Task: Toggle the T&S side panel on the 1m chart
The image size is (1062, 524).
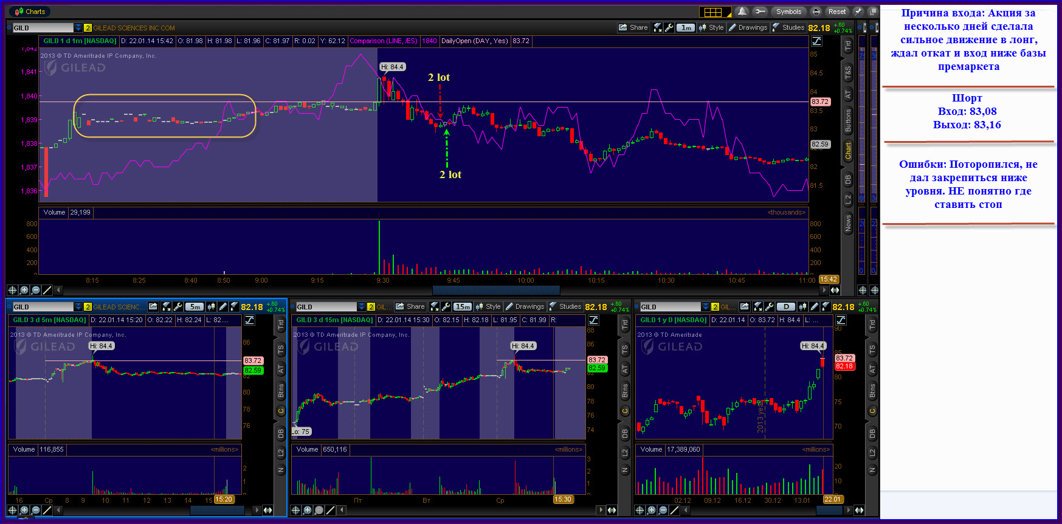Action: coord(848,72)
